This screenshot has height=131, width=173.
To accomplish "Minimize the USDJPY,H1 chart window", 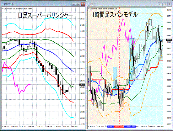I will pos(160,4).
